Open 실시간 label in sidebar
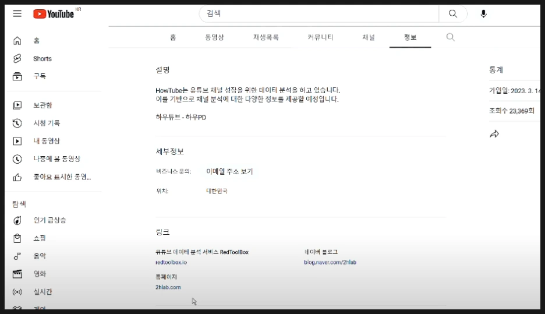The width and height of the screenshot is (545, 314). (x=43, y=292)
